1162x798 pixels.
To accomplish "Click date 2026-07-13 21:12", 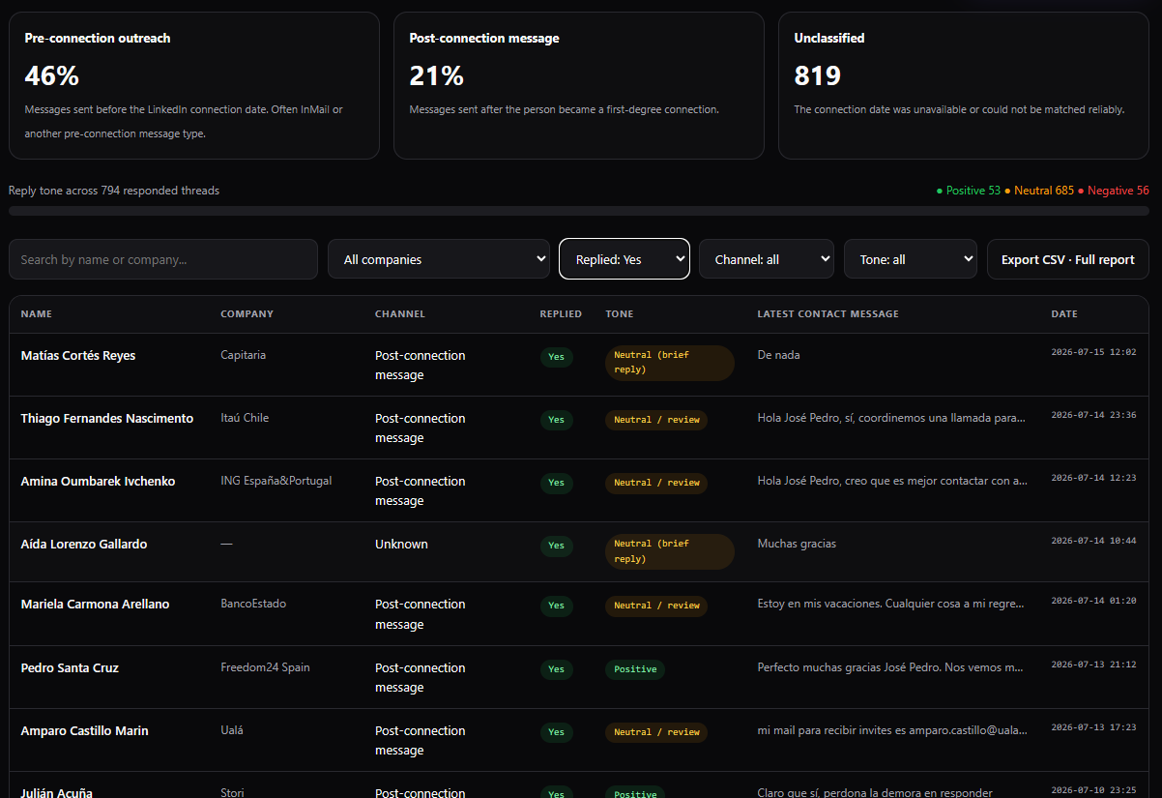I will (x=1093, y=665).
